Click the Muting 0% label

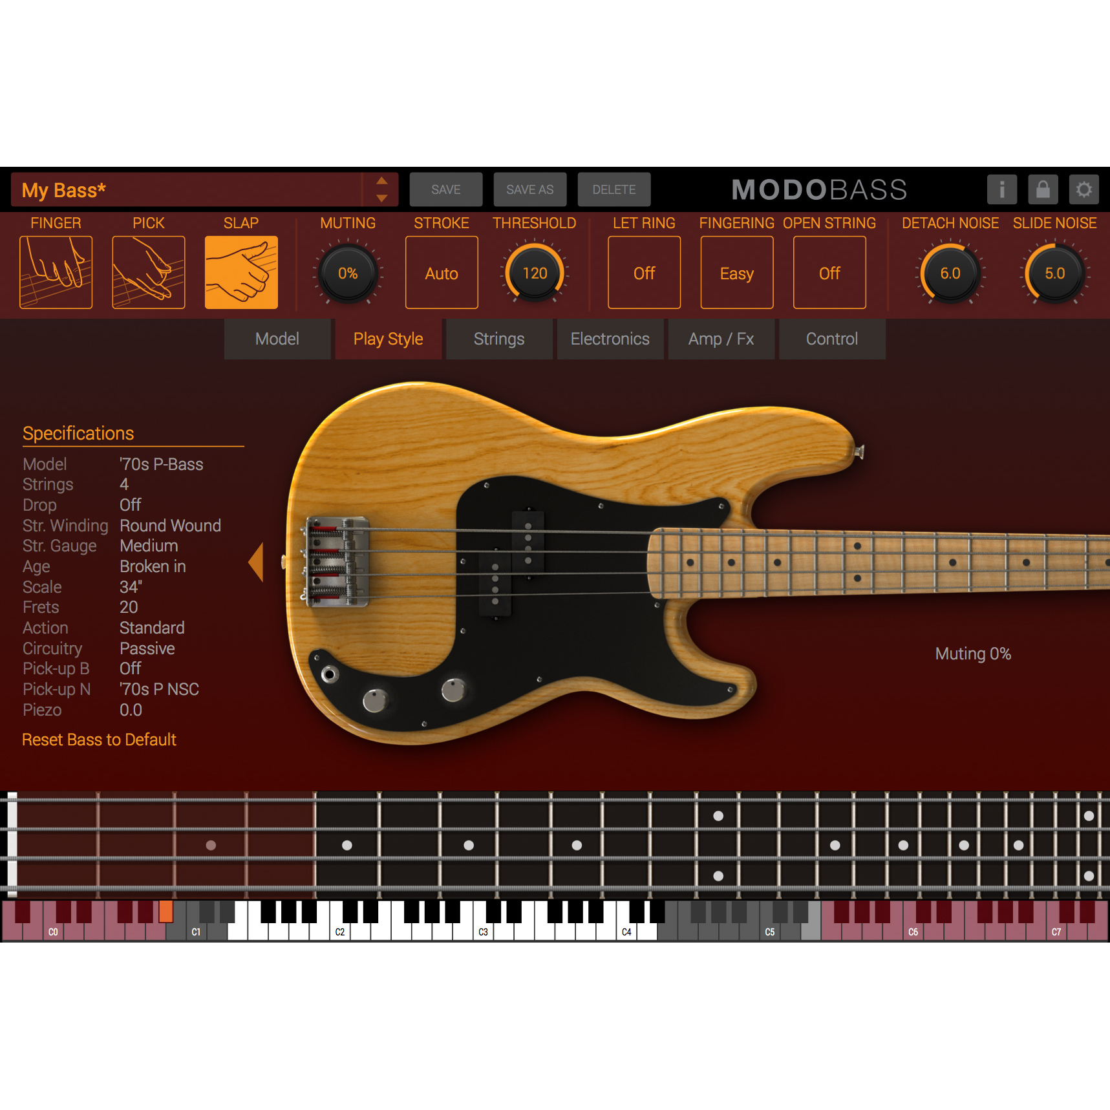tap(973, 654)
